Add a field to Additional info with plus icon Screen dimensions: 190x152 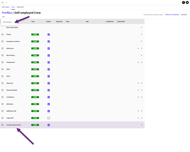pyautogui.click(x=138, y=111)
